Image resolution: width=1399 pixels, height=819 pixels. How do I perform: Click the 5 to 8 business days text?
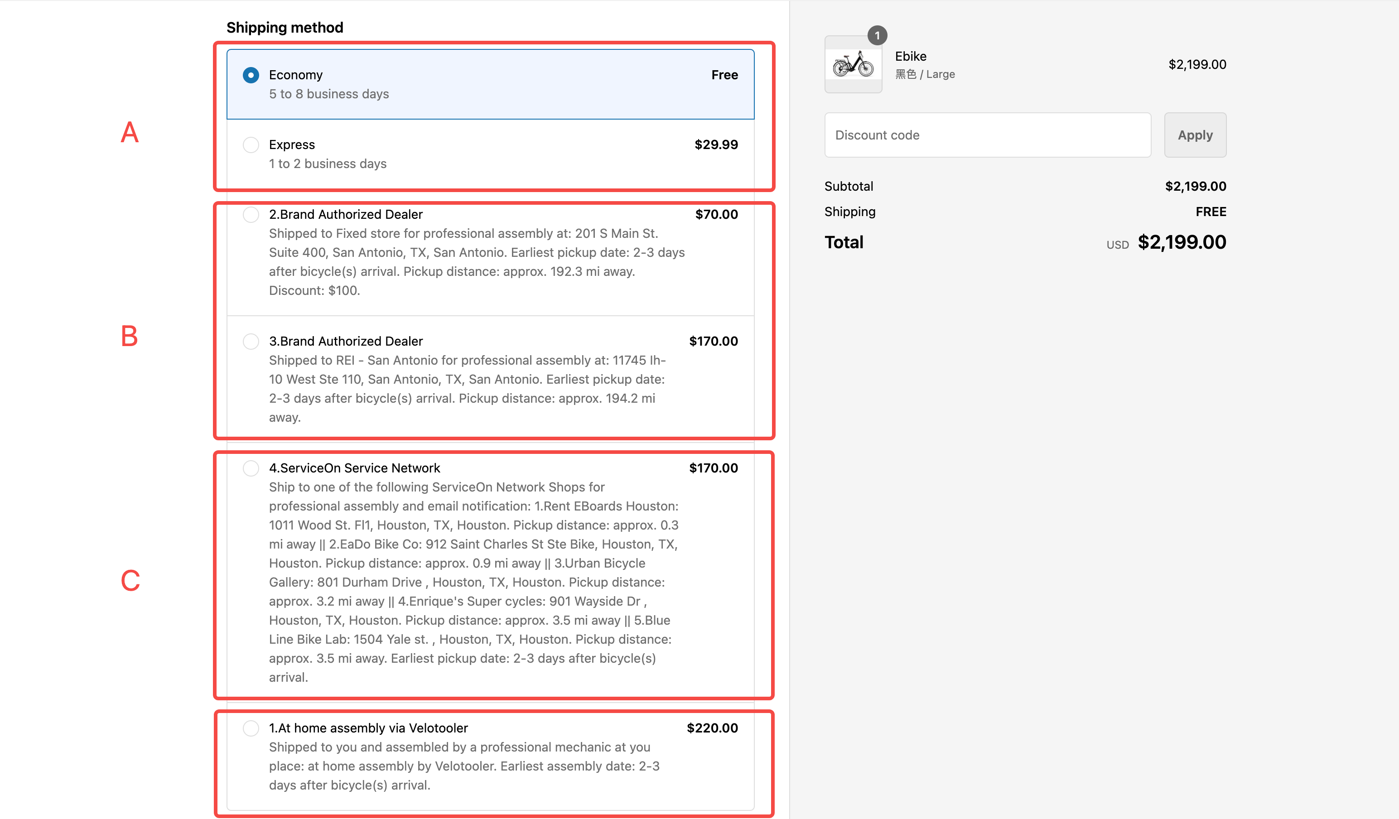(x=328, y=94)
